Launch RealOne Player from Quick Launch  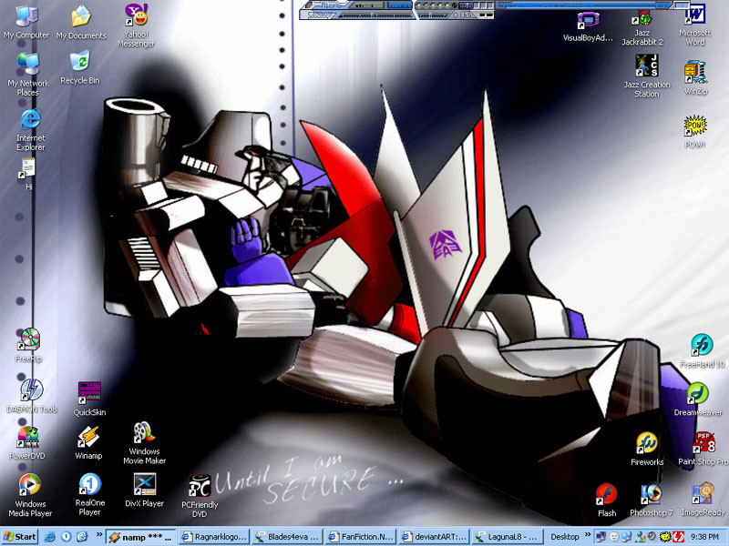[x=66, y=537]
